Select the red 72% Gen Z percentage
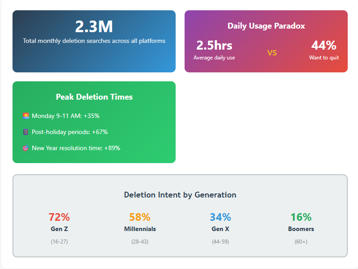The height and width of the screenshot is (269, 358). click(x=59, y=217)
